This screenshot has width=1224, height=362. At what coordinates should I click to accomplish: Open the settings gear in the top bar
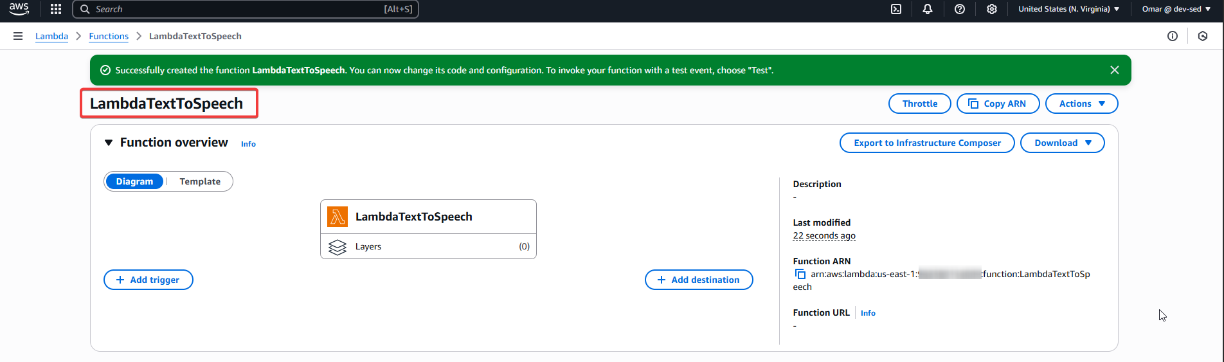tap(992, 9)
